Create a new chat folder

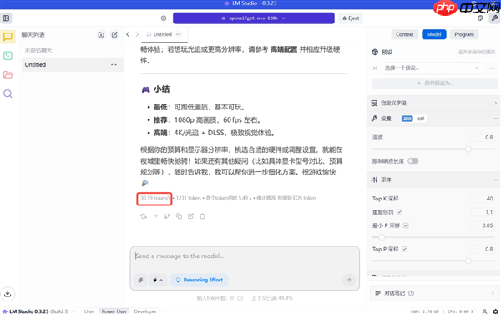point(101,34)
